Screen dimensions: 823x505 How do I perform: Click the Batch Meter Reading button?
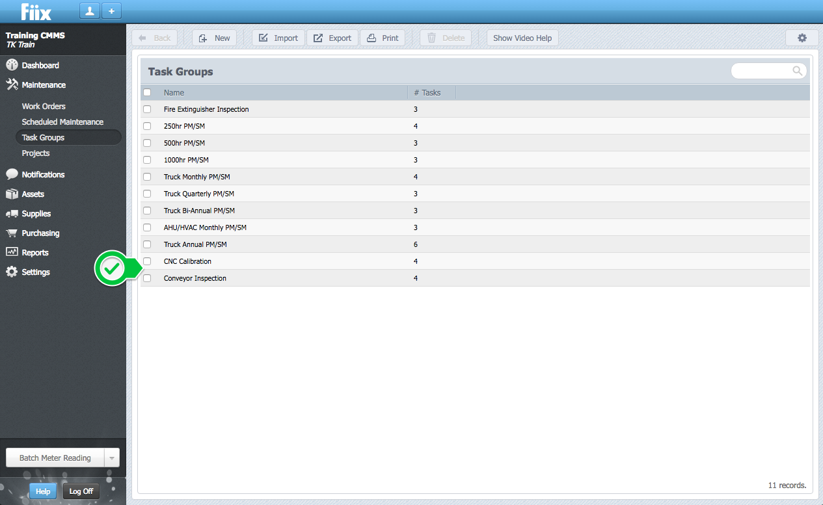(x=55, y=458)
